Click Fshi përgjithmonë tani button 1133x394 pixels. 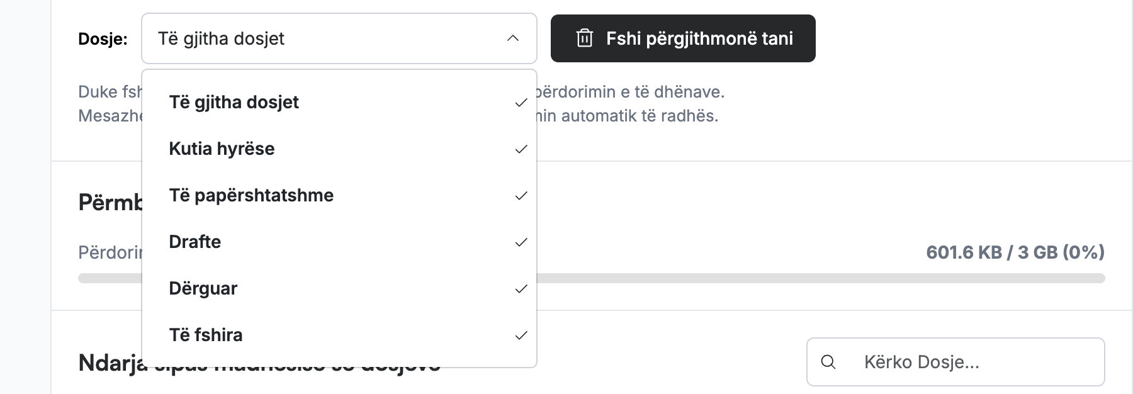[x=683, y=38]
